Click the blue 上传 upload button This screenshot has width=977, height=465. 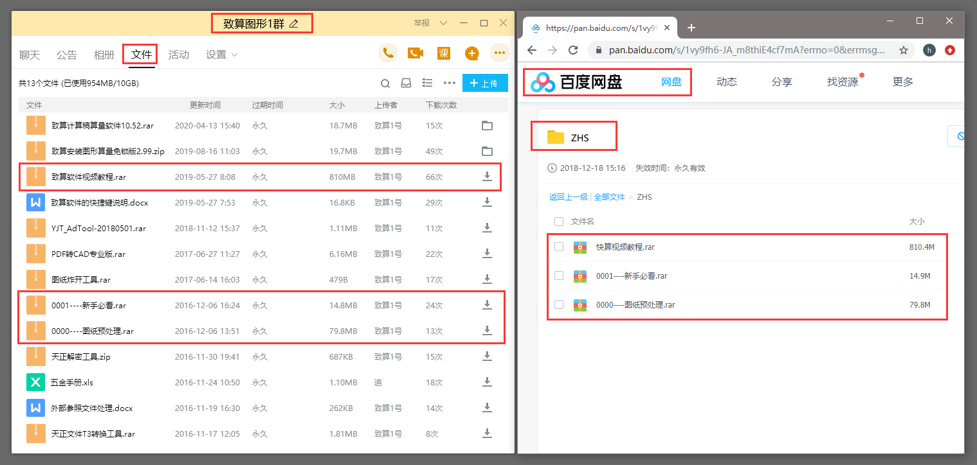coord(485,83)
